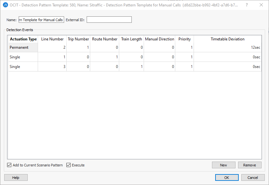Disable the Add to Current Scenario Pattern checkbox

[9, 165]
